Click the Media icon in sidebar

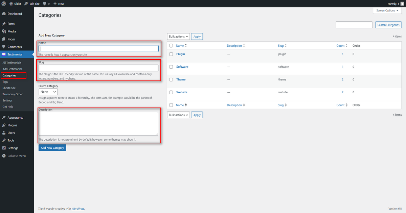4,31
